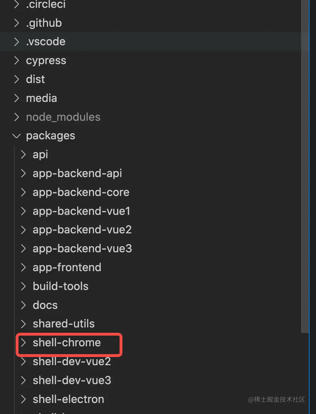Expand the shell-chrome folder chevron
Image resolution: width=316 pixels, height=414 pixels.
[23, 343]
